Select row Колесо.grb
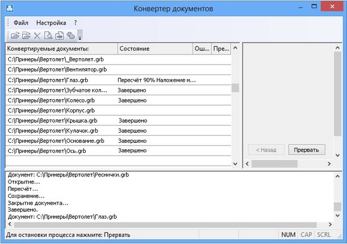347x244 pixels. pyautogui.click(x=118, y=101)
